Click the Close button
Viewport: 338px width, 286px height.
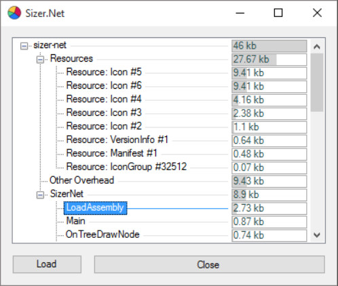[210, 264]
